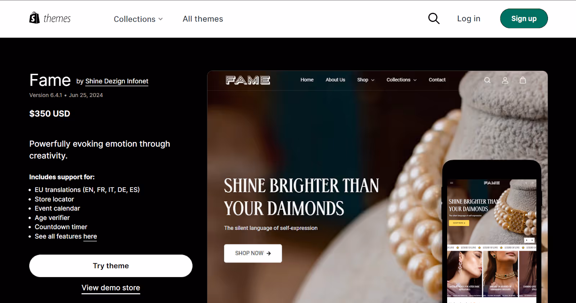Open the search icon in the FAME demo navigation

coord(487,80)
